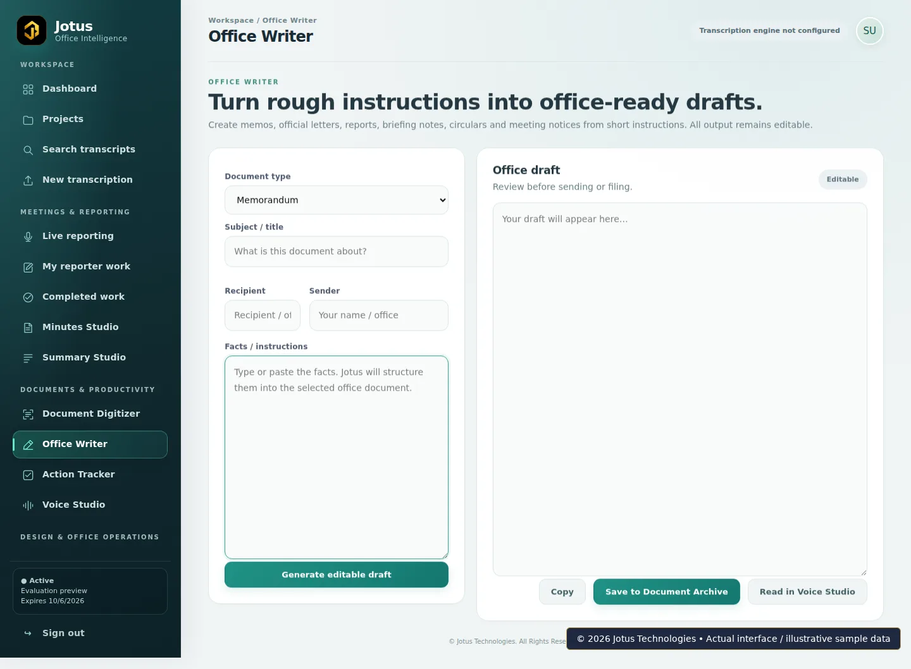Go to Dashboard menu label

[70, 89]
